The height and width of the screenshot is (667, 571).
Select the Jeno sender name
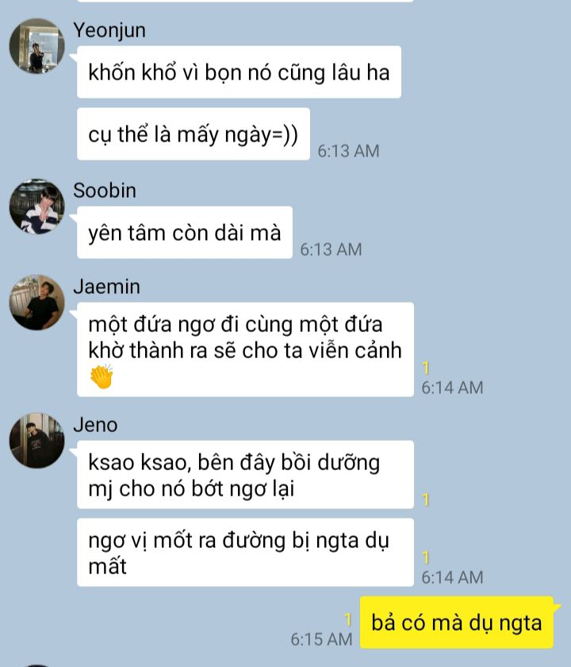pos(95,425)
